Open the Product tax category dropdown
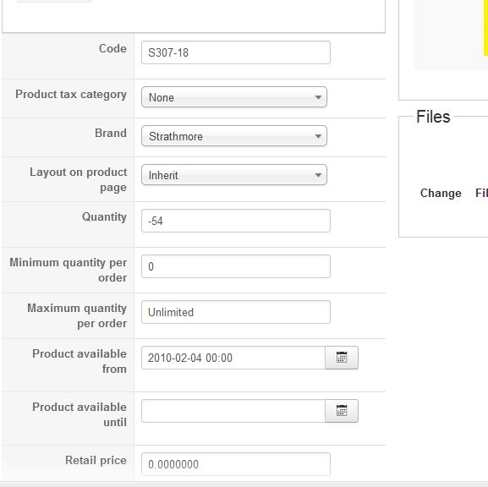488x487 pixels. tap(234, 97)
